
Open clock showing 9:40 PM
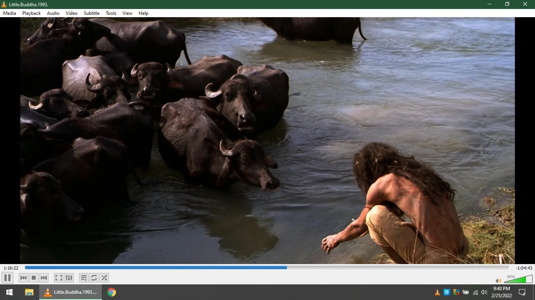(502, 292)
